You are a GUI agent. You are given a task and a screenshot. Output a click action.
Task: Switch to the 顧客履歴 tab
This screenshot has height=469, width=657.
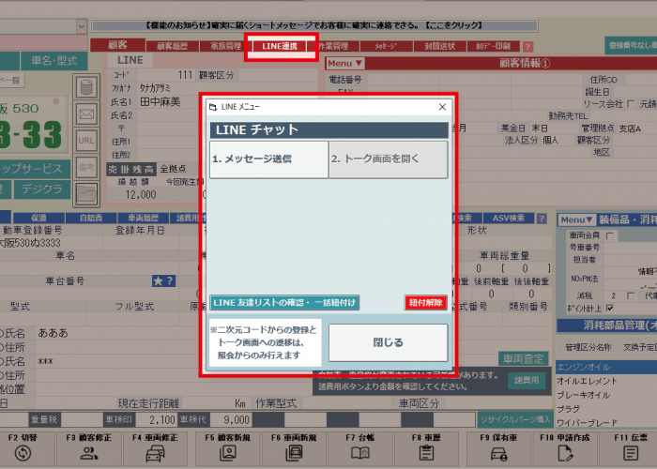(x=172, y=46)
